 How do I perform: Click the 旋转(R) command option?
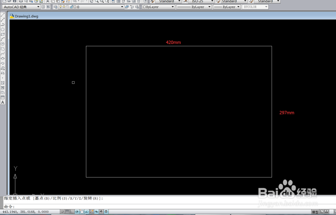pyautogui.click(x=91, y=198)
